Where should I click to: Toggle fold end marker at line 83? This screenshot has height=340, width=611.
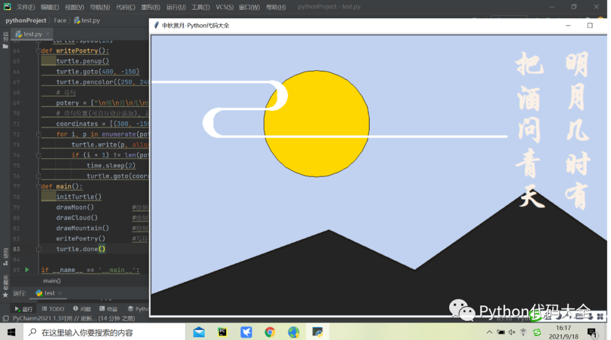coord(38,249)
